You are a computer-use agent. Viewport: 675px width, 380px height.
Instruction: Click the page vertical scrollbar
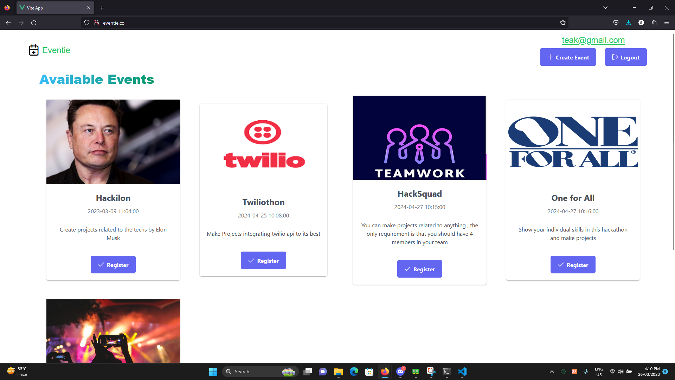pyautogui.click(x=673, y=141)
